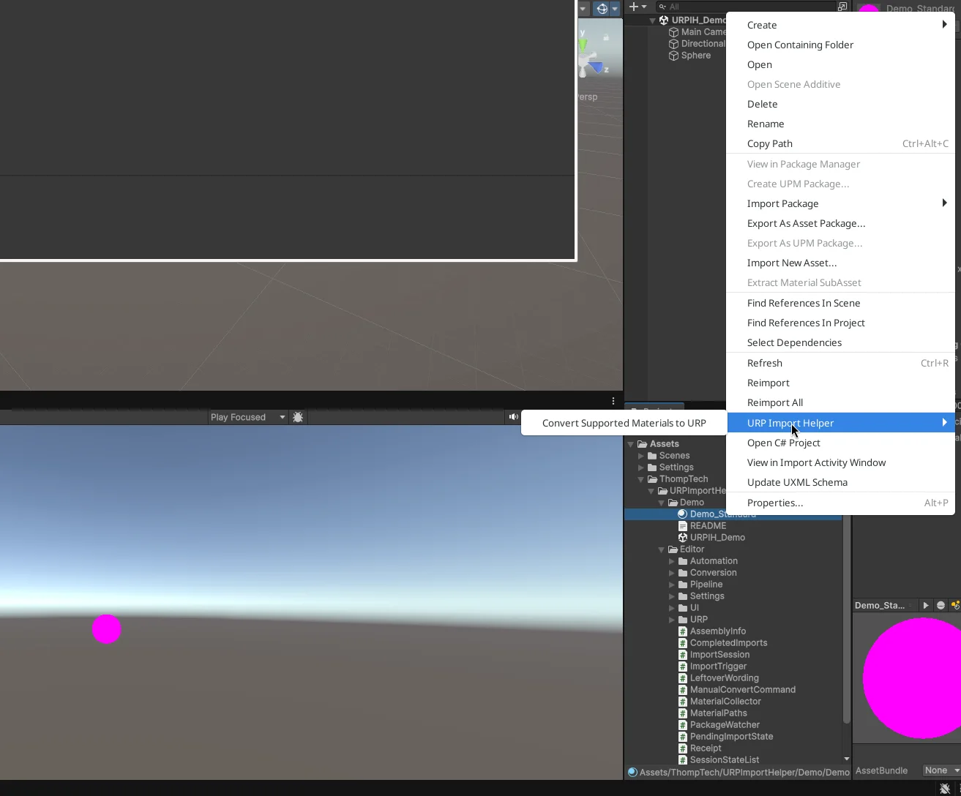
Task: Mute audio with the speaker icon
Action: 513,417
